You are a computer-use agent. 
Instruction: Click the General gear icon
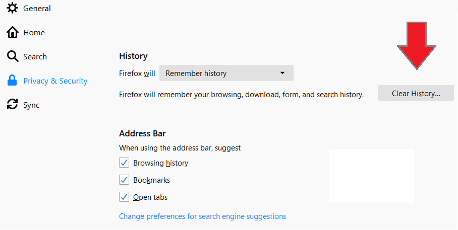(12, 8)
